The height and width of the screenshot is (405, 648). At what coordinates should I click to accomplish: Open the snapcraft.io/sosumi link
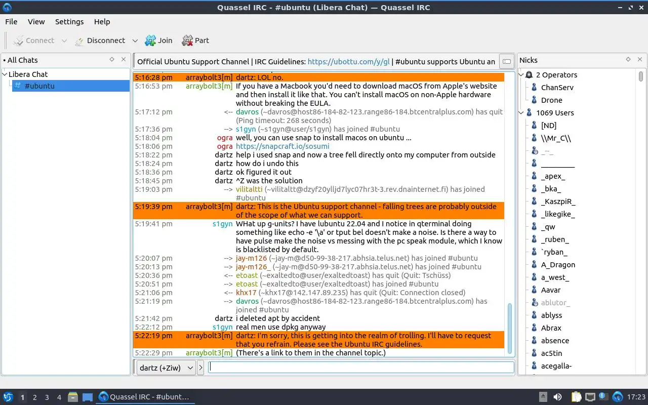(282, 146)
